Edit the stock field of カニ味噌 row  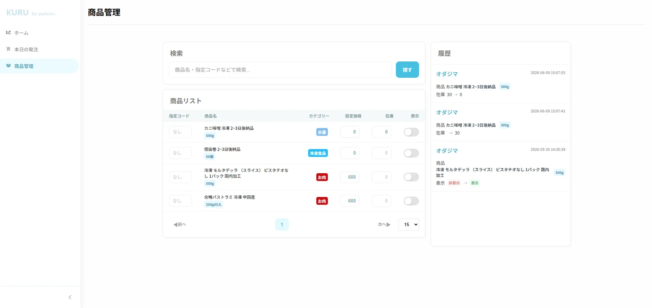coord(382,132)
